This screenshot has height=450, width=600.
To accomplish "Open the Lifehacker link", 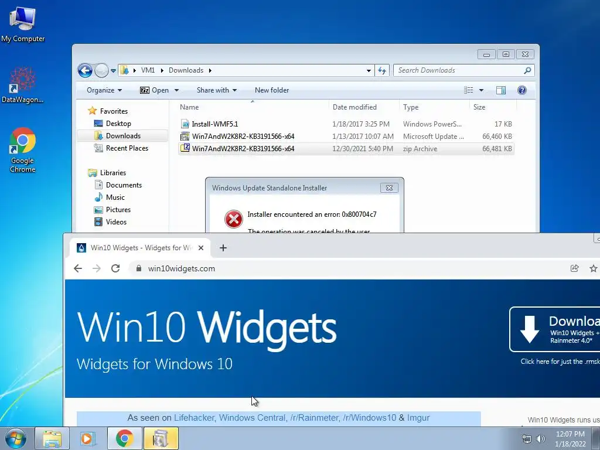I will [196, 418].
